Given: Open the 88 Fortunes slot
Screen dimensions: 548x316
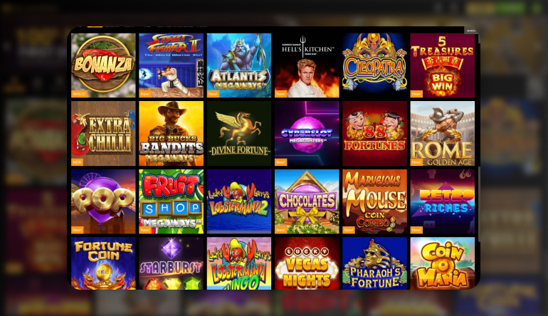Looking at the screenshot, I should [374, 134].
